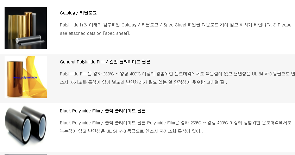Click "see attached catalog [spec sheet]" text line

[x=95, y=33]
